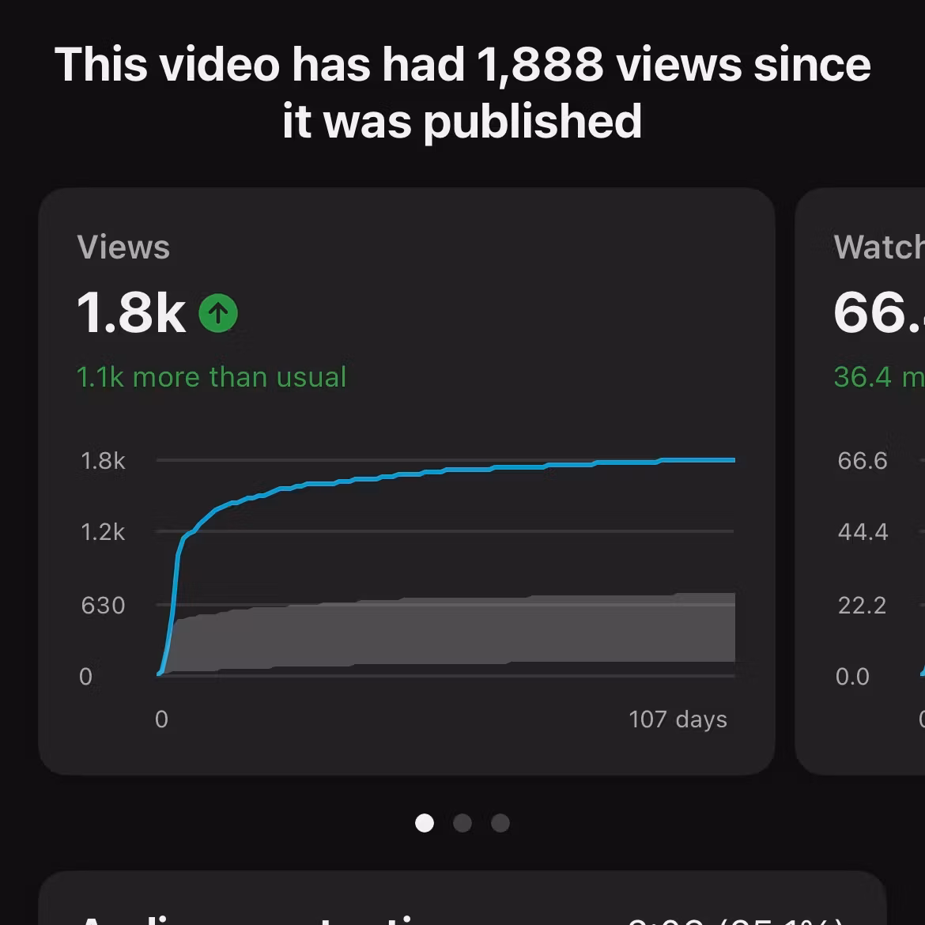Click the blue views line on the chart
This screenshot has height=925, width=925.
pyautogui.click(x=448, y=470)
